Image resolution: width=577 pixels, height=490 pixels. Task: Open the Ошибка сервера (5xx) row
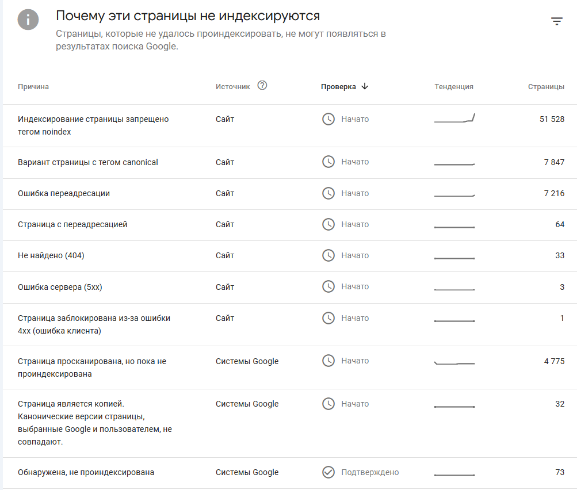tap(290, 288)
